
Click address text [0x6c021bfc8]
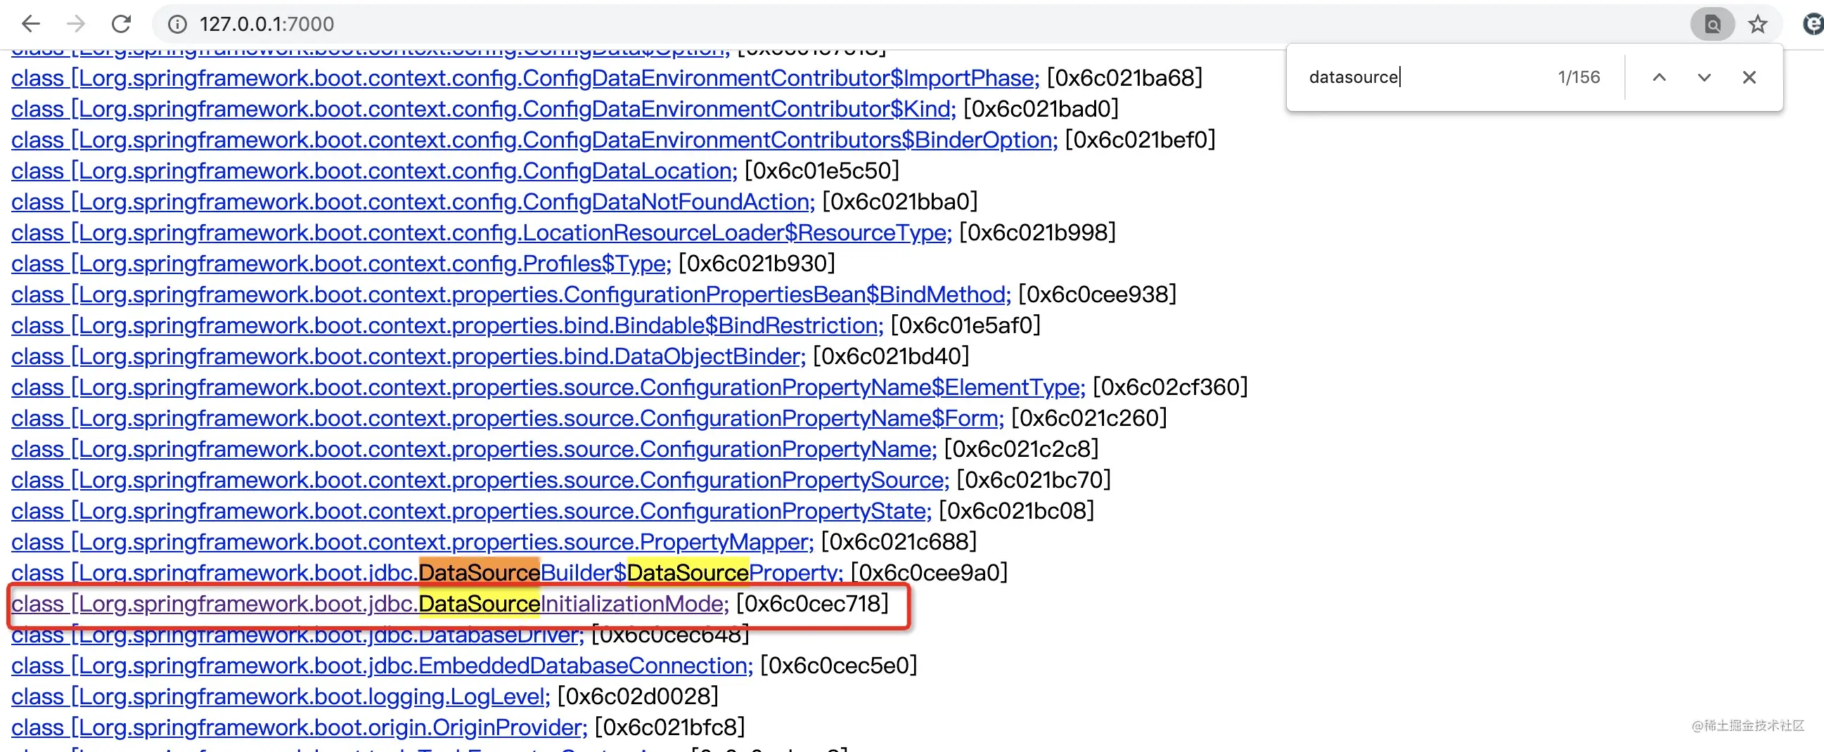point(670,727)
